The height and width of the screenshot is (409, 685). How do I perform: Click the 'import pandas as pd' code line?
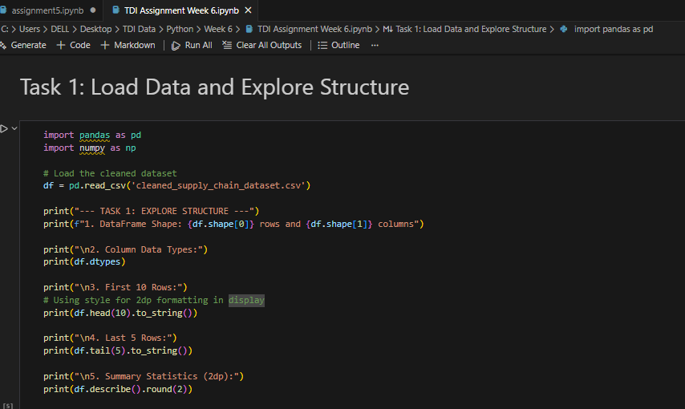coord(92,135)
